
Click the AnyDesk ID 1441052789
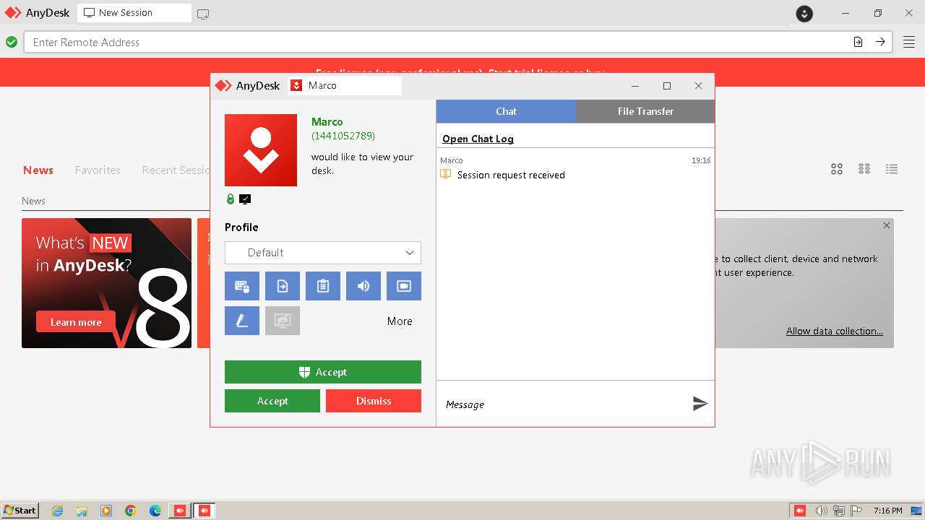click(x=343, y=136)
